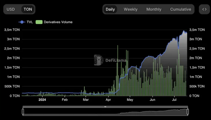
Task: Click the blue TVL legend line marker
Action: coord(22,22)
